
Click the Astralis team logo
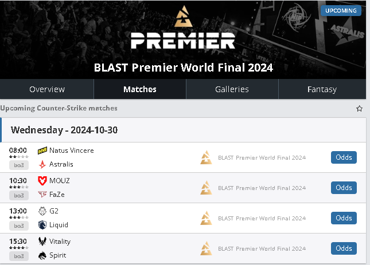(x=42, y=164)
